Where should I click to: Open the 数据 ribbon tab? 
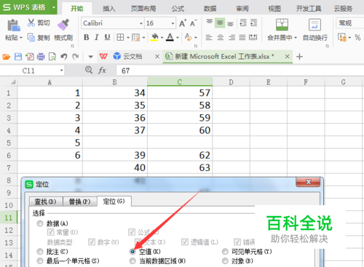[210, 9]
